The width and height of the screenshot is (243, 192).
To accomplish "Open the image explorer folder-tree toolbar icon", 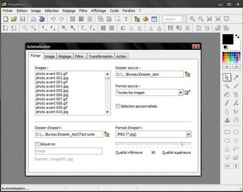I will click(x=137, y=19).
